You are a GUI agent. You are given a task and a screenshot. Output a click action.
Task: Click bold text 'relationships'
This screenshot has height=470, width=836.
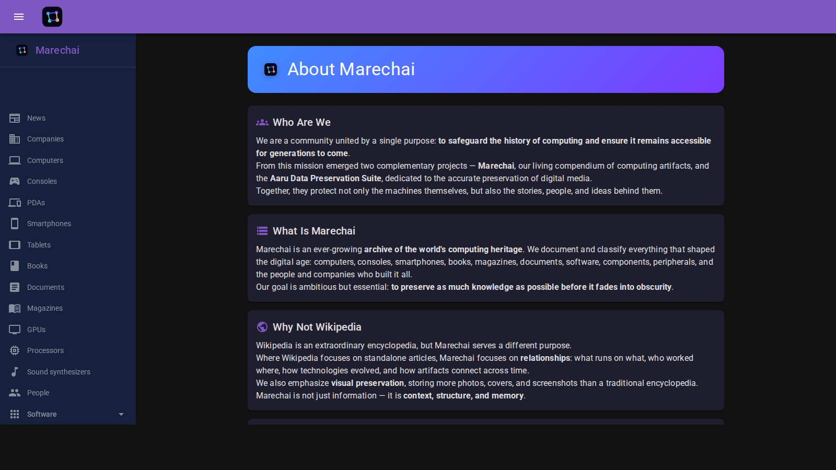click(x=545, y=358)
